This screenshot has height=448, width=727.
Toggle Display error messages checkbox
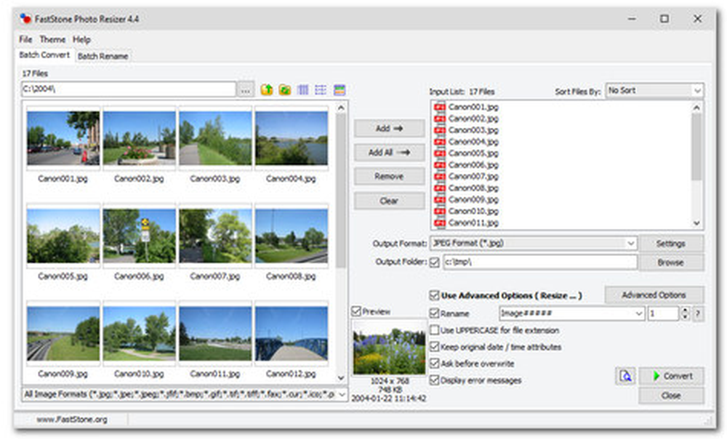pos(435,380)
